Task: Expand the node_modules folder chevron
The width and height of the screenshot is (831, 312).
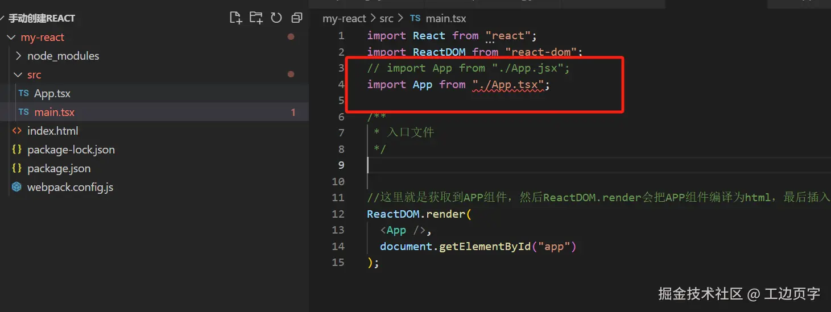Action: [x=18, y=56]
